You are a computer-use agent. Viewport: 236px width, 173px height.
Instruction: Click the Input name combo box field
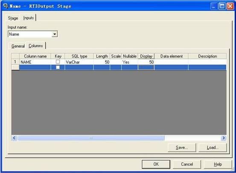tap(33, 34)
